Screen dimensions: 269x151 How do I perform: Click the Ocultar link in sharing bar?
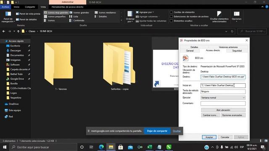tap(177, 131)
